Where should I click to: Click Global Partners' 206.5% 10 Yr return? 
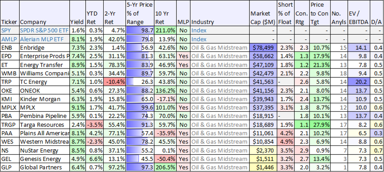click(x=165, y=167)
